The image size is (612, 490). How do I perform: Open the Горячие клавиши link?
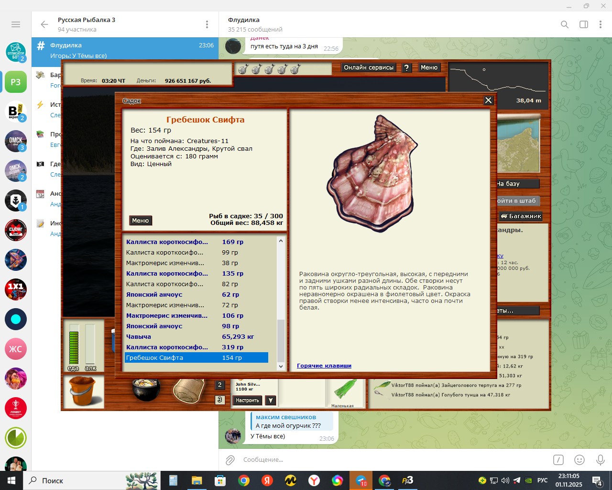click(x=324, y=366)
